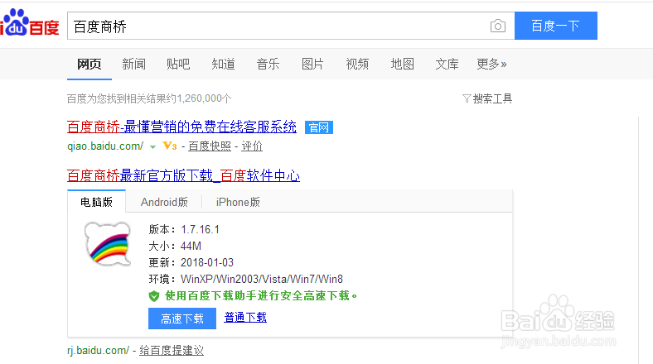Screen dimensions: 653x364
Task: Open the 音乐 tab
Action: [268, 64]
